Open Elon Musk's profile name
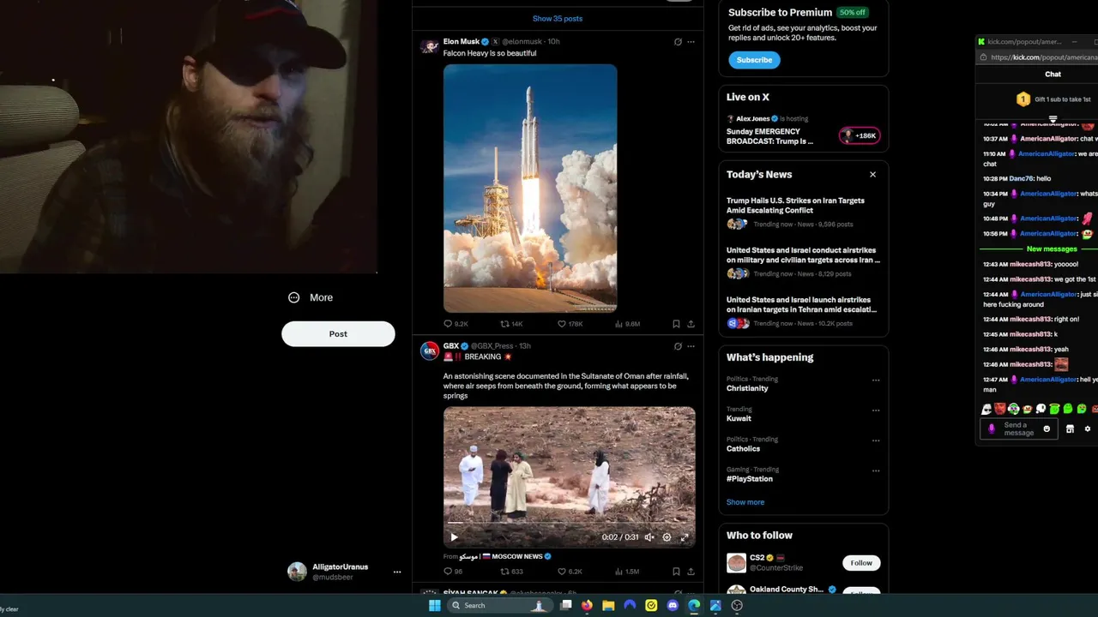The width and height of the screenshot is (1098, 617). pos(462,41)
